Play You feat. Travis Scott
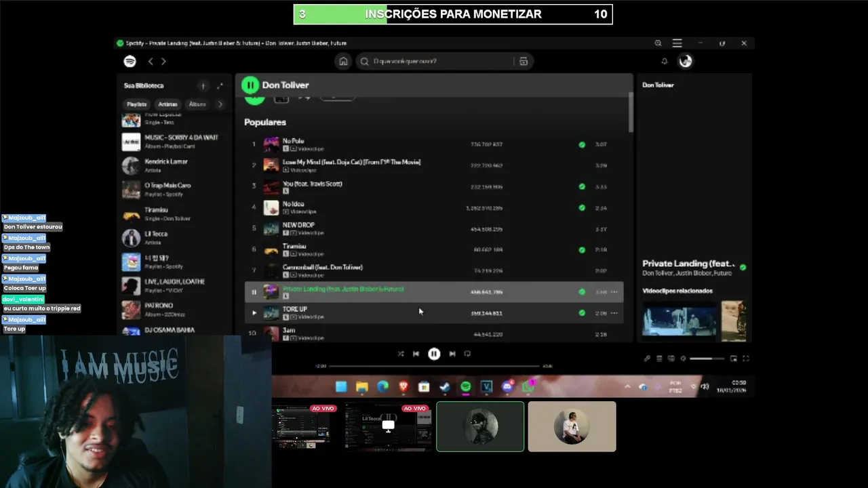 pyautogui.click(x=434, y=186)
